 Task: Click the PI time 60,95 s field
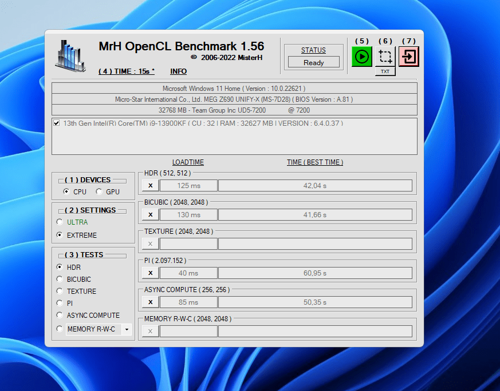tap(315, 273)
